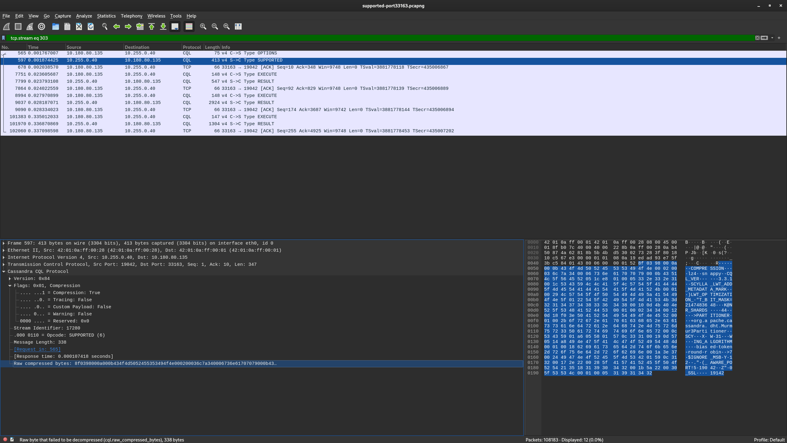Screen dimensions: 787x443
Task: Start a capture with the shark fin icon
Action: tap(6, 27)
